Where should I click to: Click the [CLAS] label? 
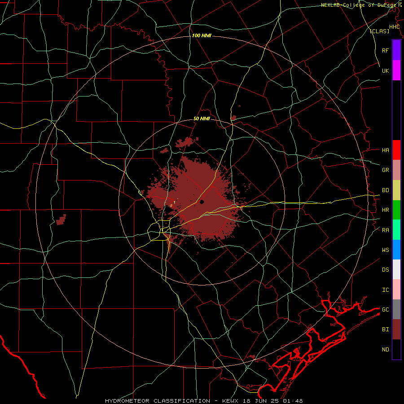click(379, 31)
